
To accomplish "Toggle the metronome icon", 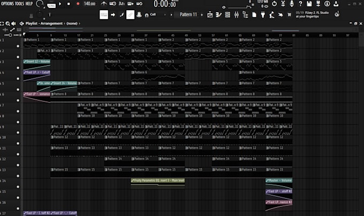I will [x=103, y=4].
